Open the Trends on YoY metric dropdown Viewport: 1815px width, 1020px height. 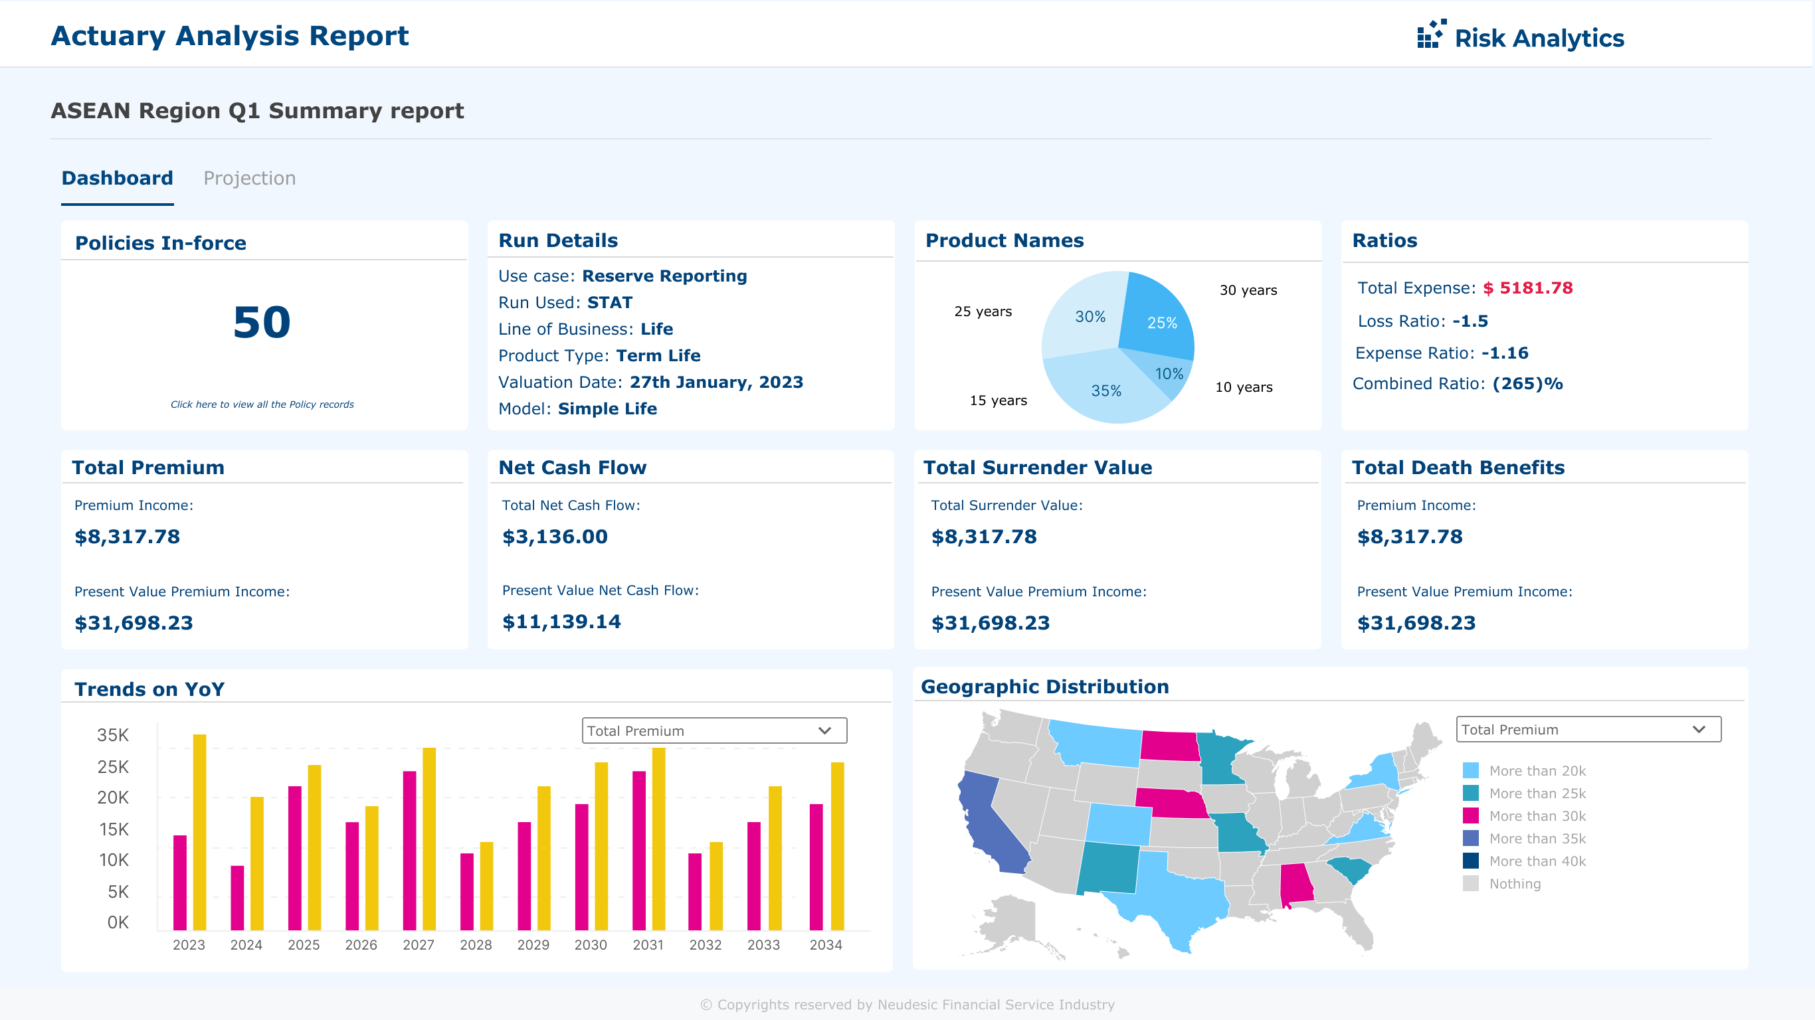(x=714, y=730)
